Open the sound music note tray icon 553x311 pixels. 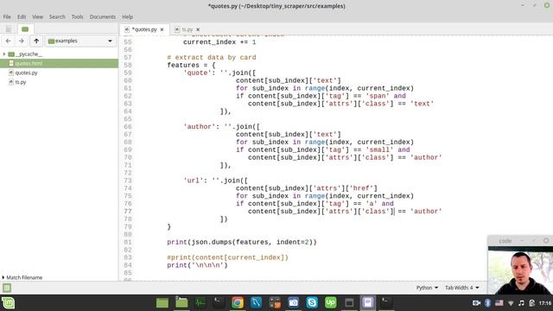[x=521, y=303]
